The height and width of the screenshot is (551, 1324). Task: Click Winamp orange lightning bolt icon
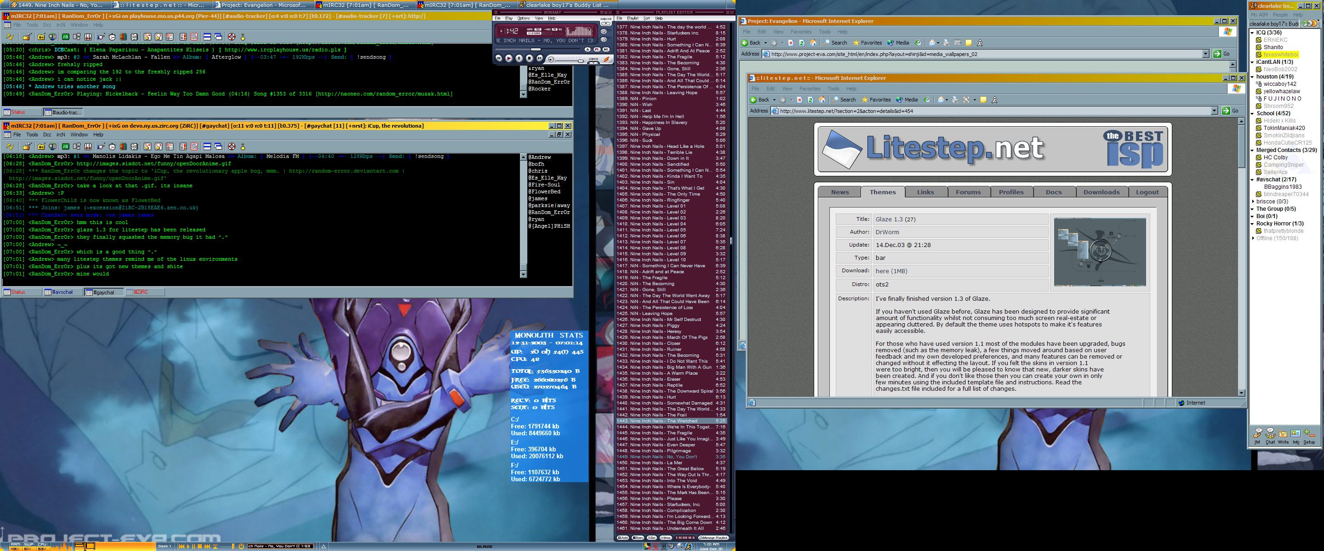click(606, 60)
